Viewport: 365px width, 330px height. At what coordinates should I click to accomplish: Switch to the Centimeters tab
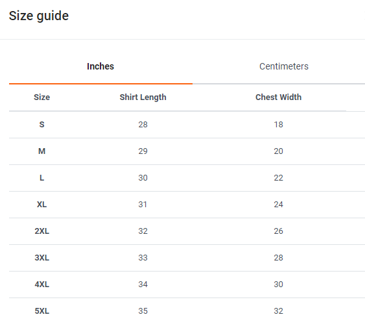click(283, 66)
